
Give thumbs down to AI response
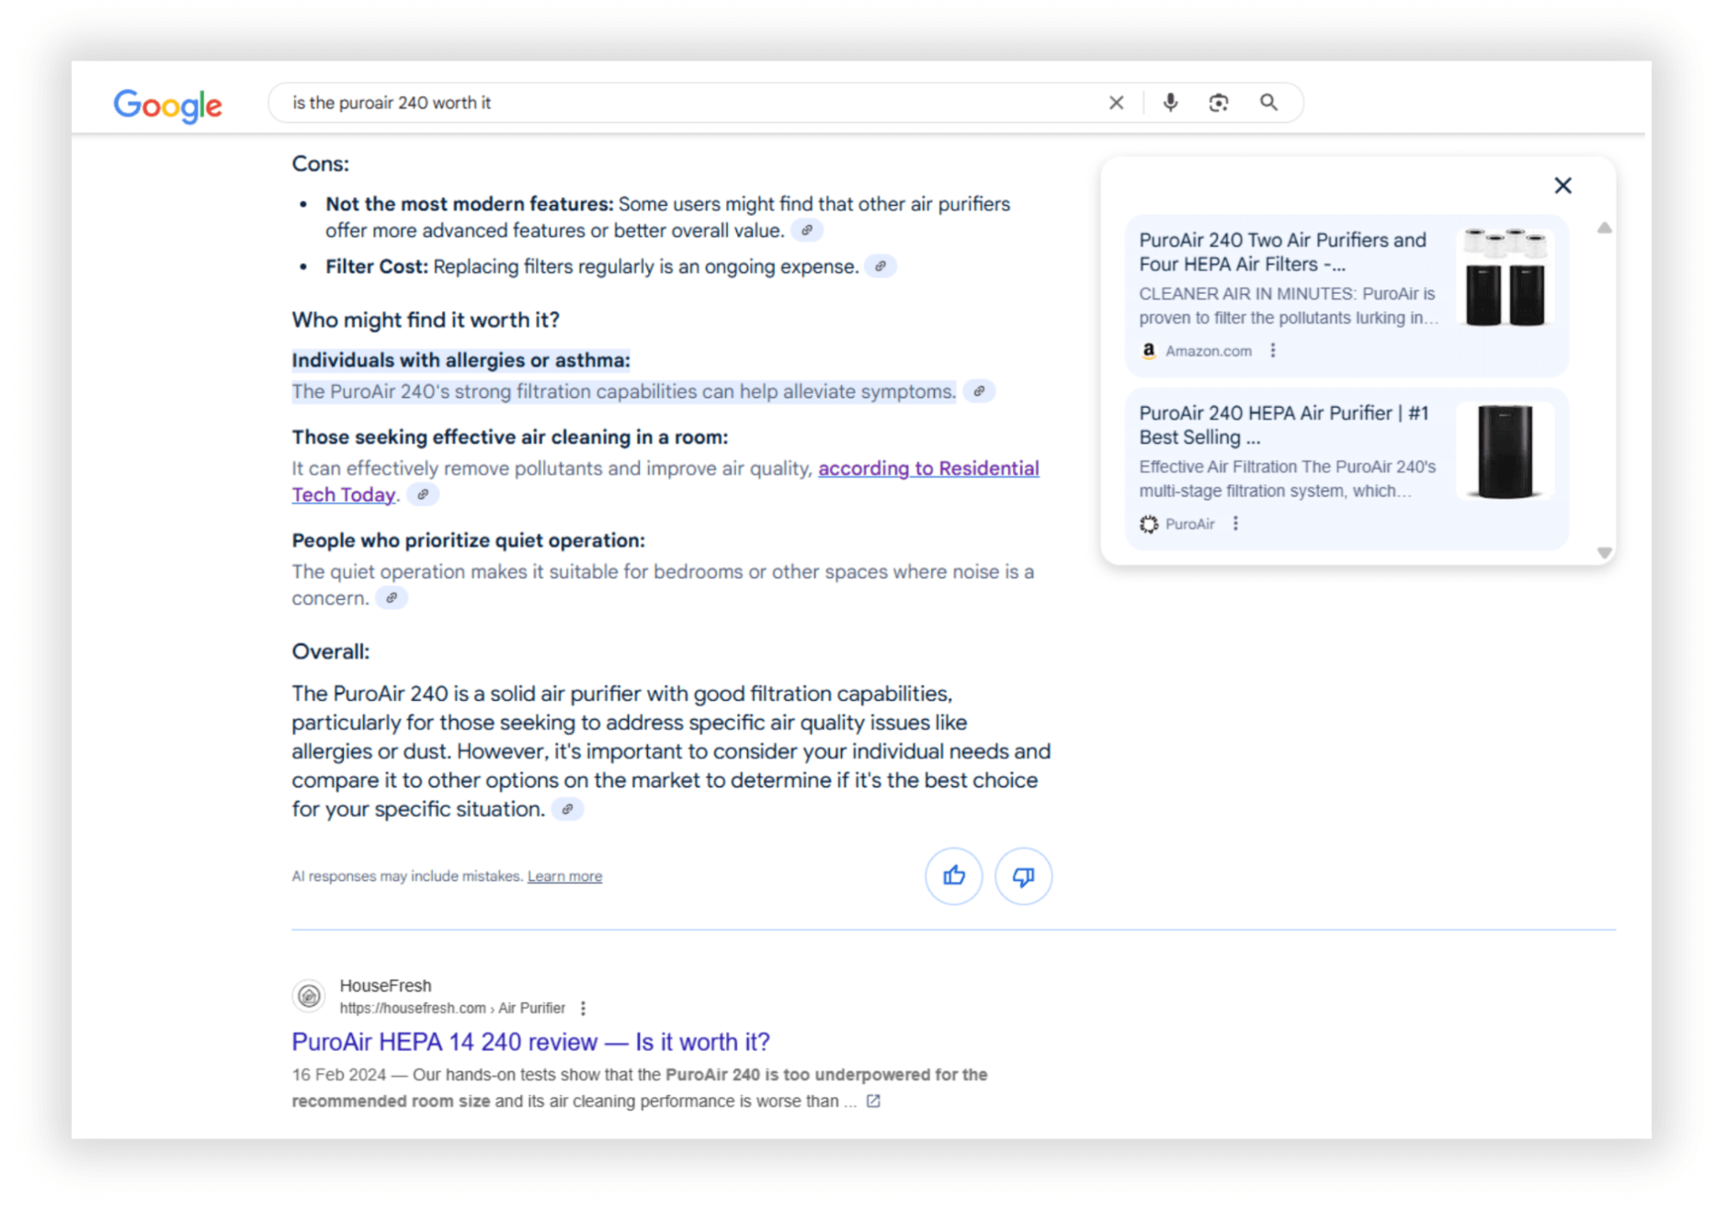coord(1023,876)
